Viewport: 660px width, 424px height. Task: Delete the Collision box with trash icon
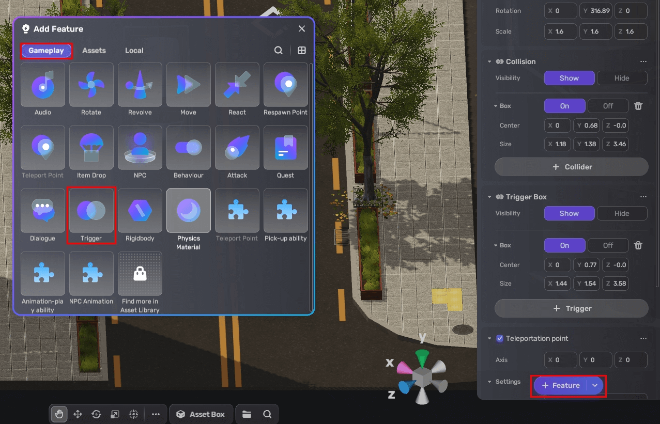[638, 106]
